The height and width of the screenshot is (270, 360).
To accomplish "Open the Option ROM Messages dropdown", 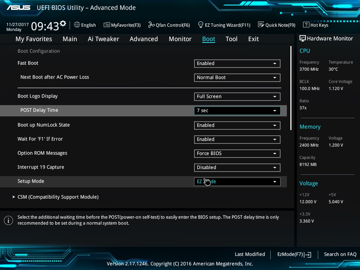I will pyautogui.click(x=237, y=153).
